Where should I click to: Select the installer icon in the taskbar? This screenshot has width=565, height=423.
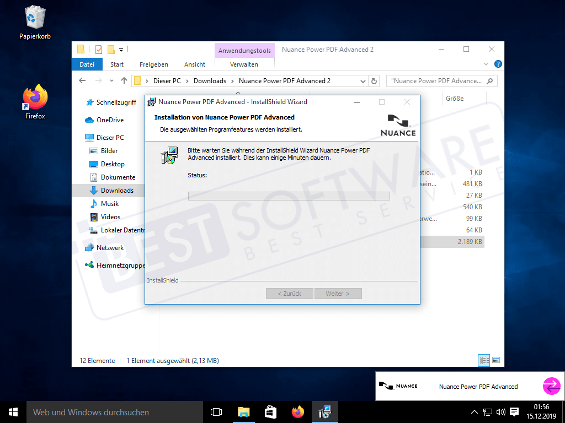click(x=325, y=412)
